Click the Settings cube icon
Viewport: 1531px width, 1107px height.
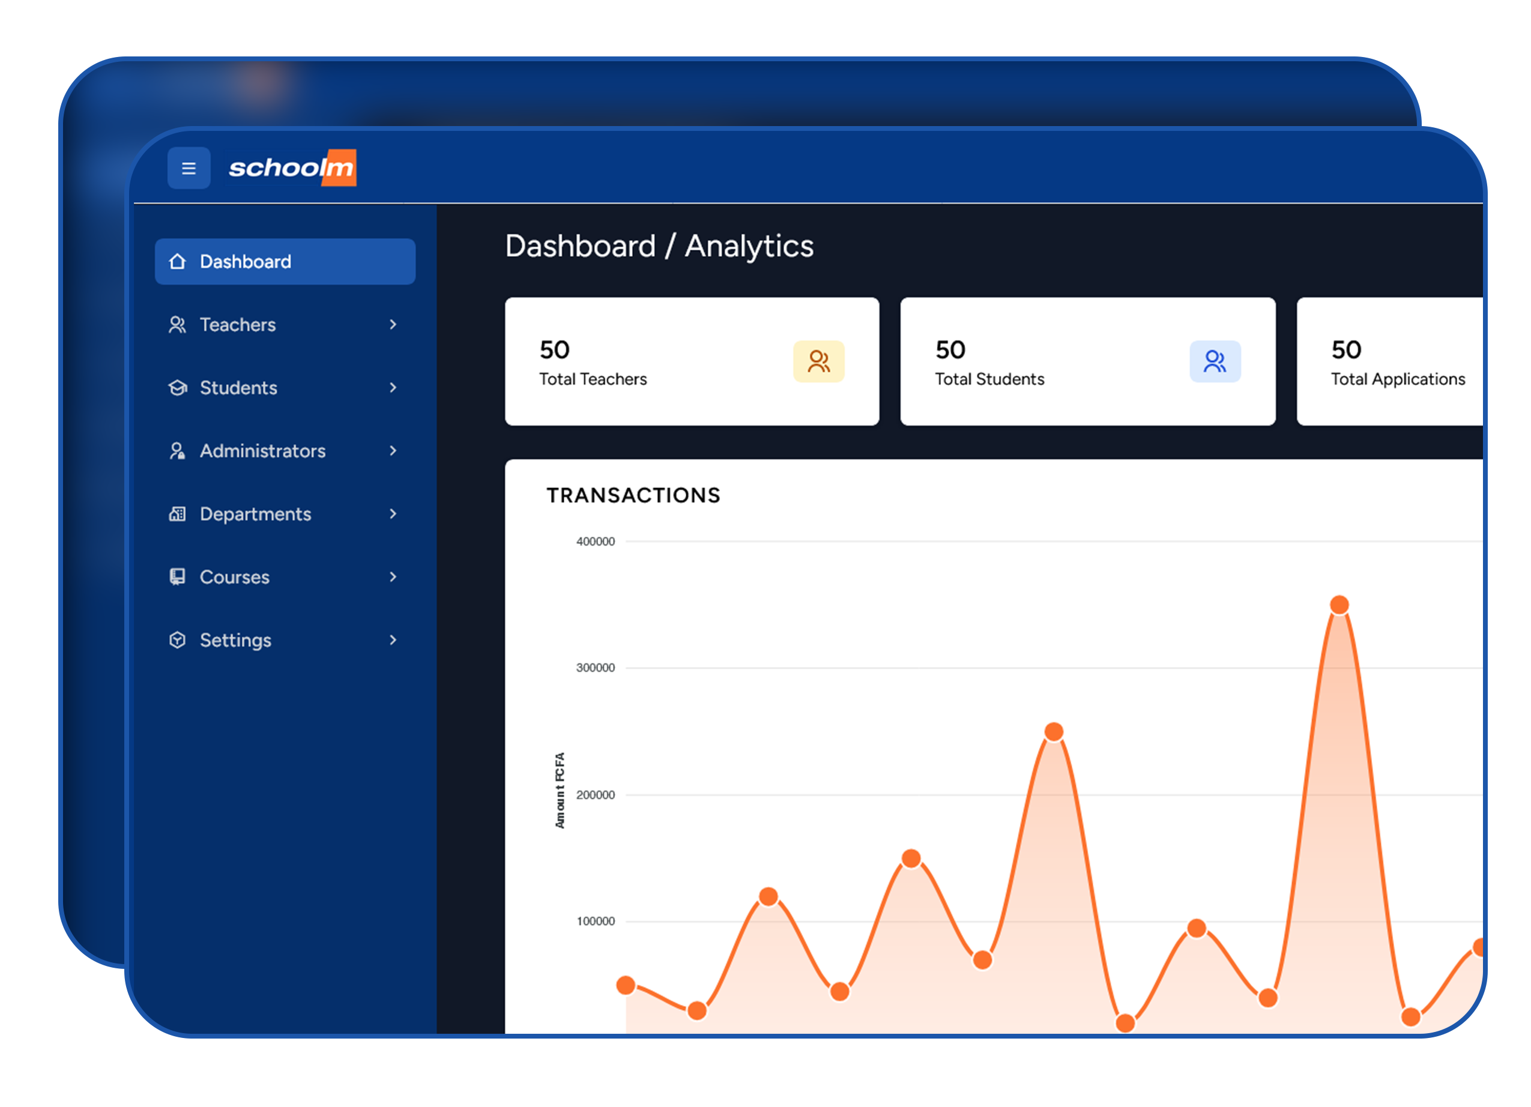click(x=178, y=640)
